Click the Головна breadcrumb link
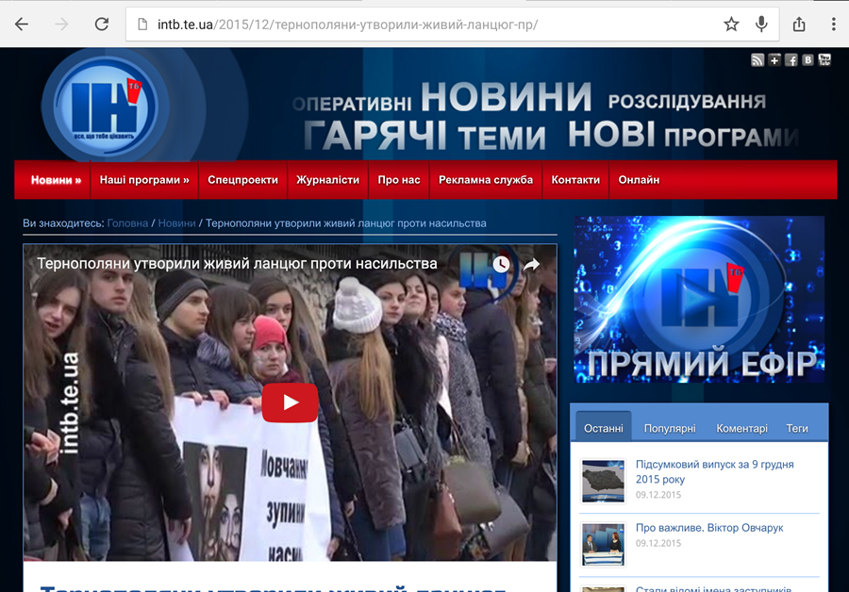849x592 pixels. pyautogui.click(x=127, y=223)
